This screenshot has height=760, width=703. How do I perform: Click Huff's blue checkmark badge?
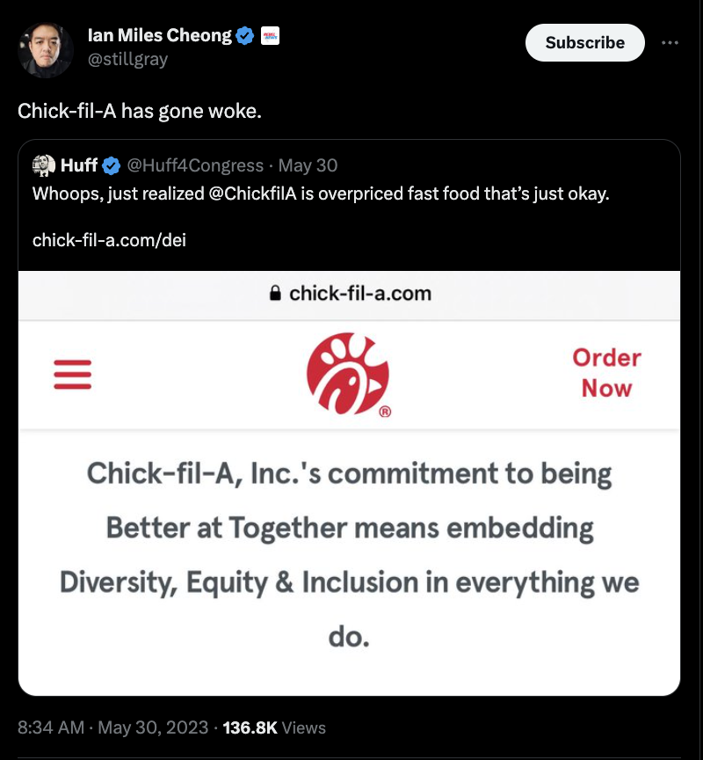109,164
